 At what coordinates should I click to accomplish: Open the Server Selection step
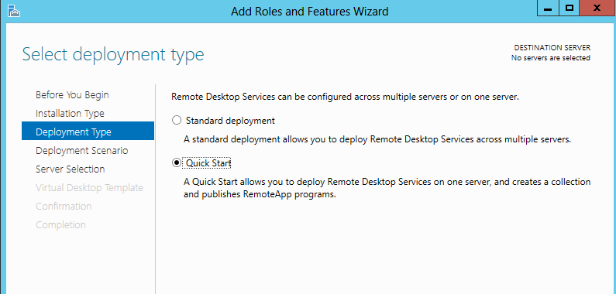coord(71,169)
